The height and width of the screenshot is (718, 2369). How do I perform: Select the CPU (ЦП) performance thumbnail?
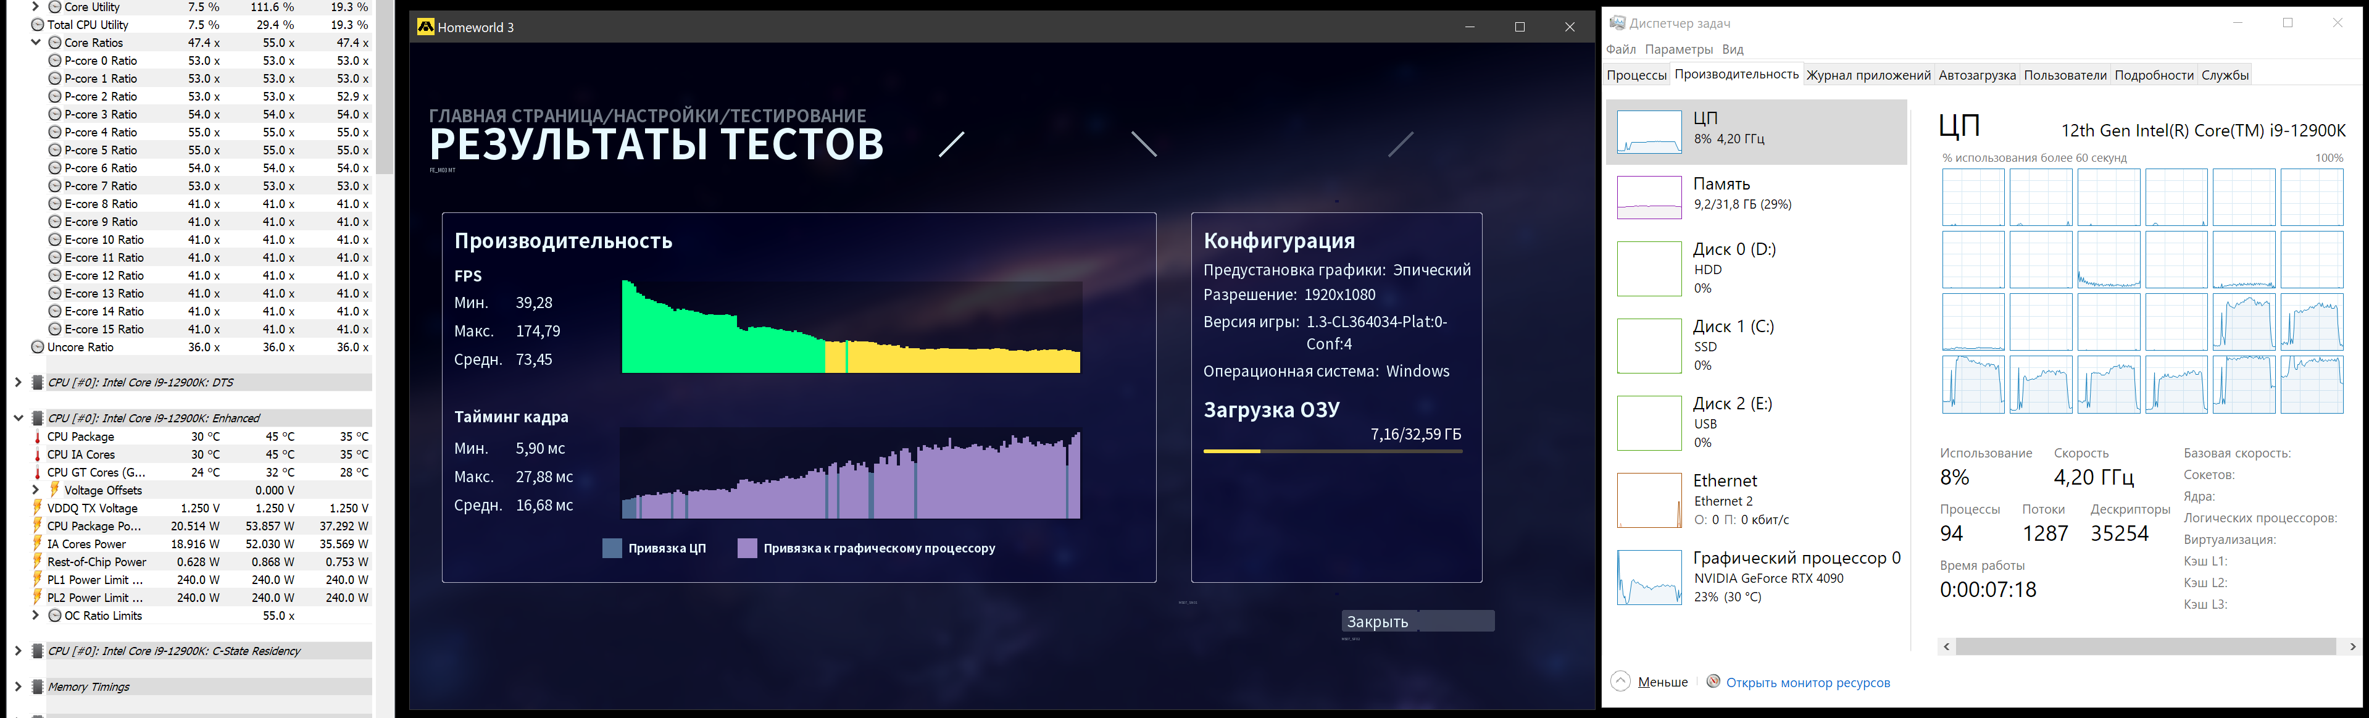[1649, 131]
